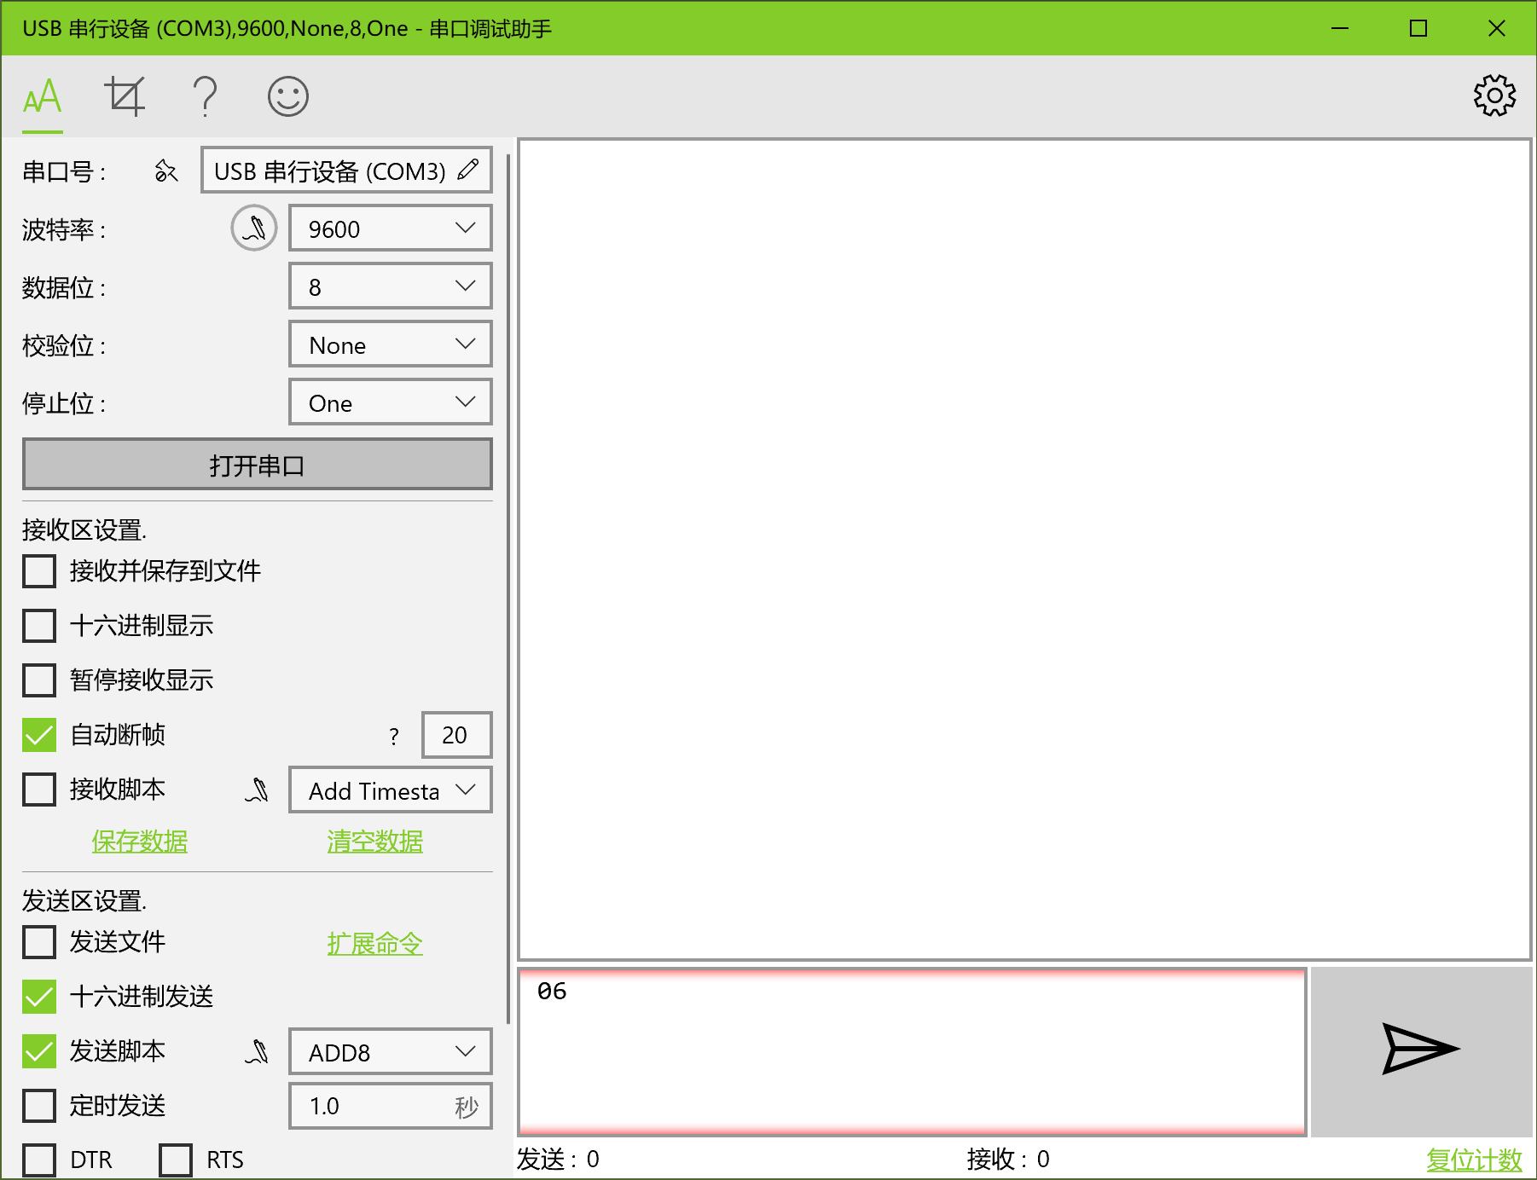Viewport: 1537px width, 1180px height.
Task: Expand the Add Timesta receive script dropdown
Action: point(391,790)
